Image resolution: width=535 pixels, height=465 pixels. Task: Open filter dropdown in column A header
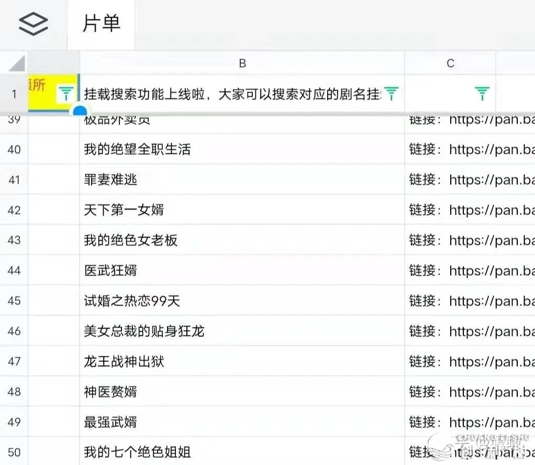coord(65,94)
